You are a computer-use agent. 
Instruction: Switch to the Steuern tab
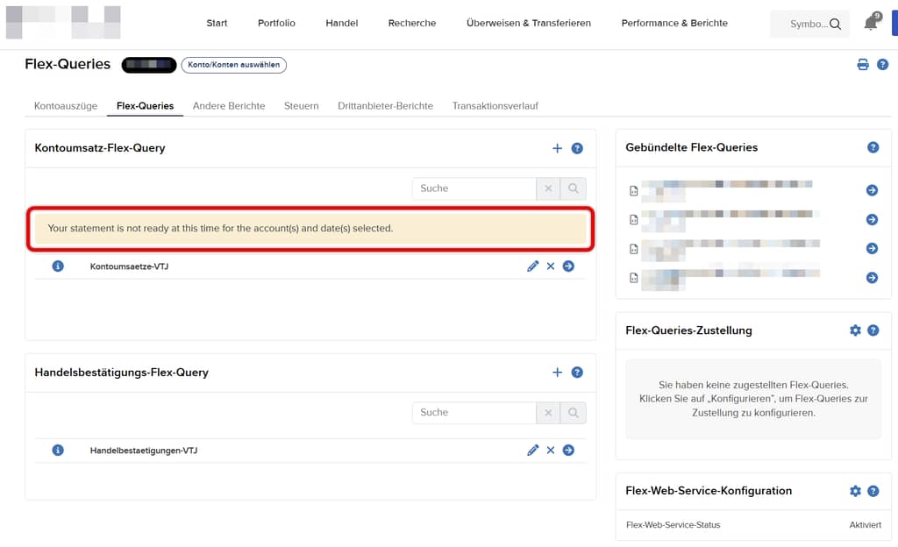tap(301, 105)
